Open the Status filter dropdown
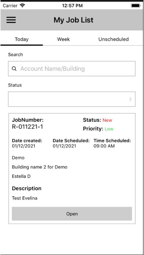 72,99
